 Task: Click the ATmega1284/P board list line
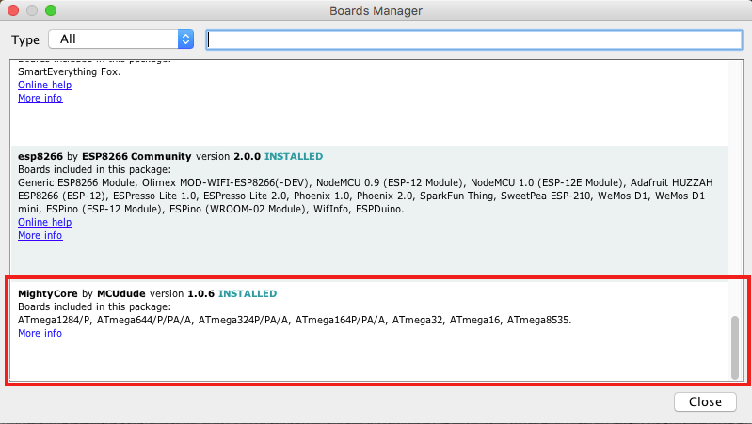pos(295,320)
